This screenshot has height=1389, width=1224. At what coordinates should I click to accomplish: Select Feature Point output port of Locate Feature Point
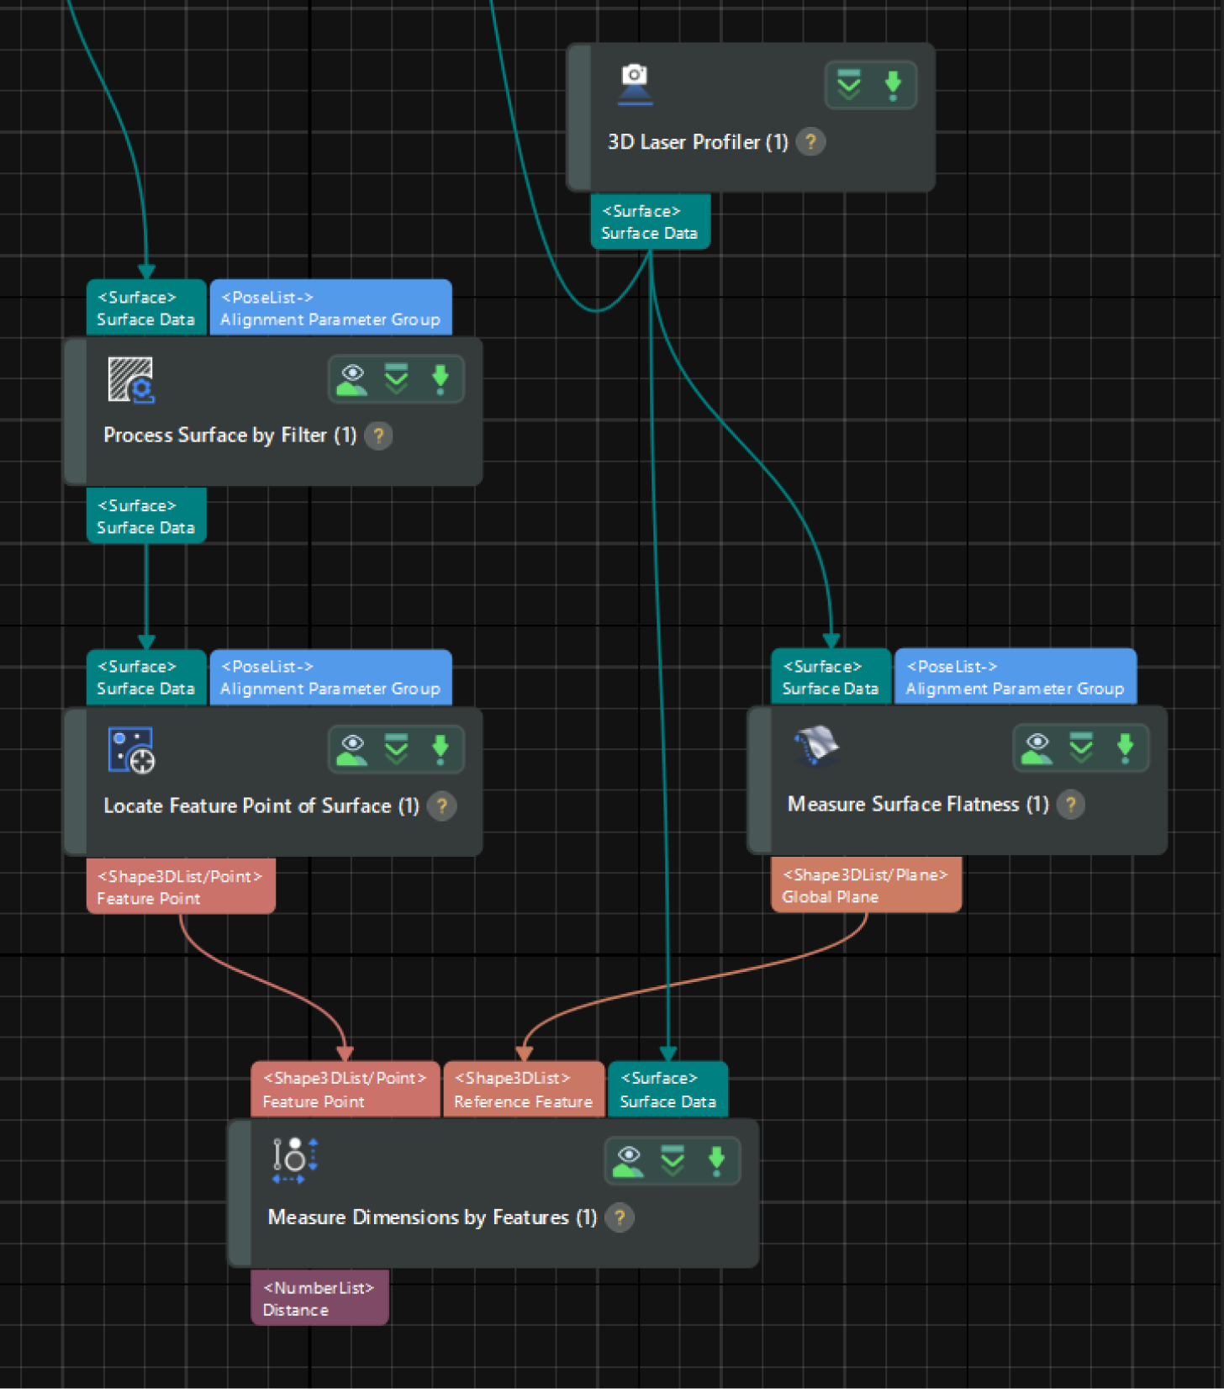181,886
